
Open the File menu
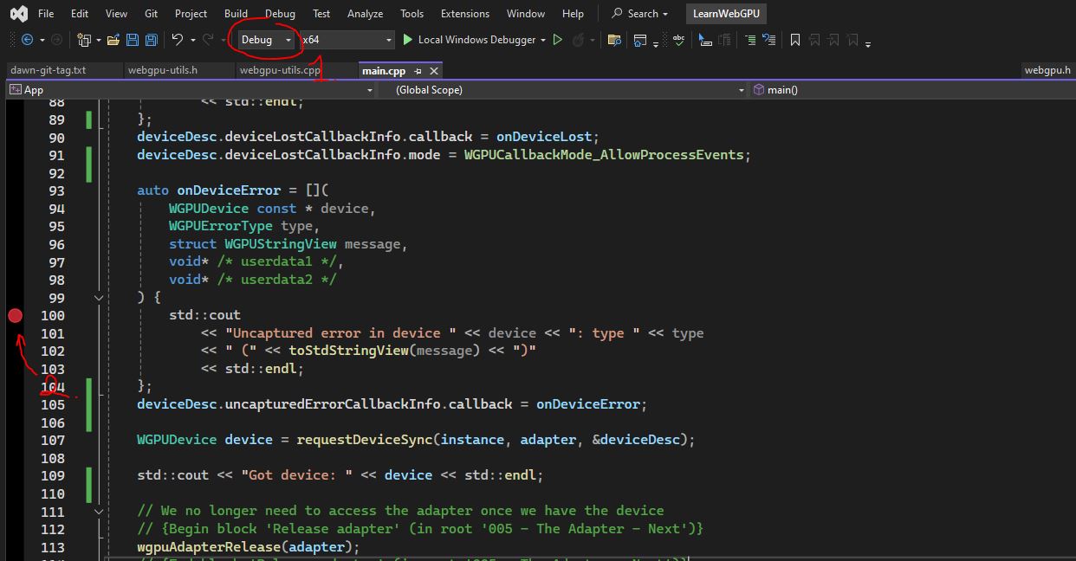(46, 14)
